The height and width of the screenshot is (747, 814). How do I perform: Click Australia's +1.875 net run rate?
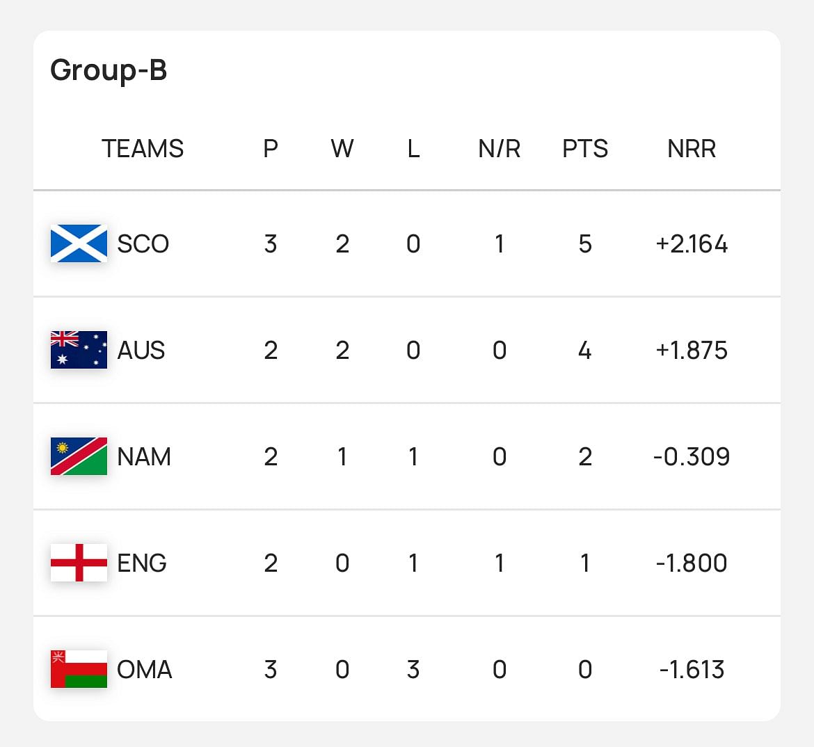692,351
